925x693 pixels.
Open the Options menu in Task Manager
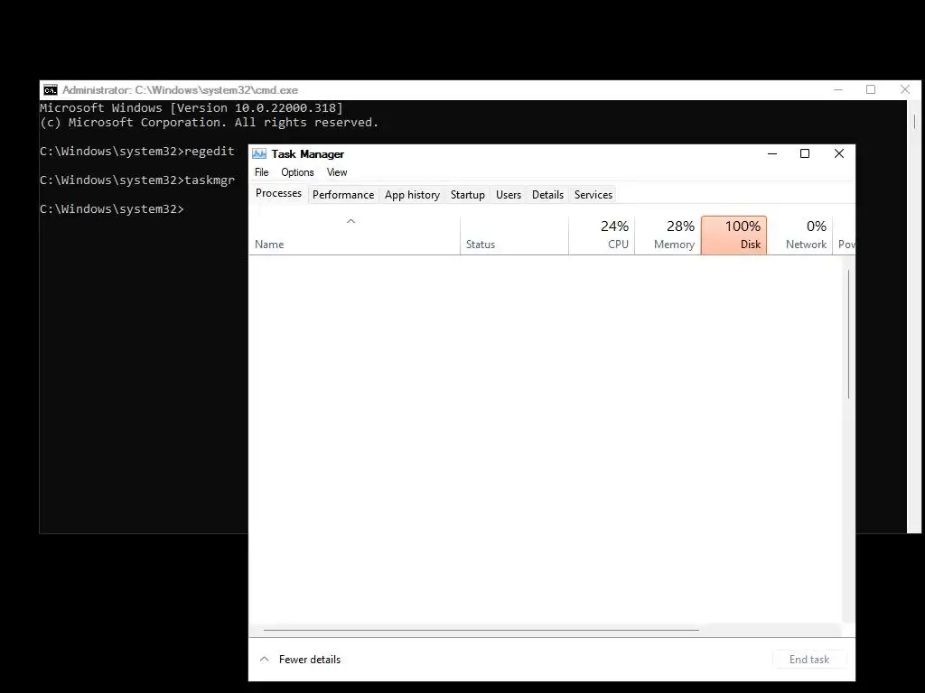tap(297, 172)
